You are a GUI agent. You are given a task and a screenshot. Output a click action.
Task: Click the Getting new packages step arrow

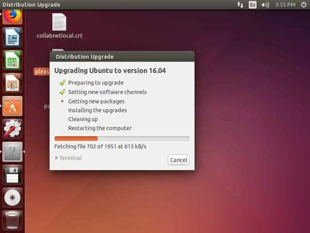[x=62, y=101]
